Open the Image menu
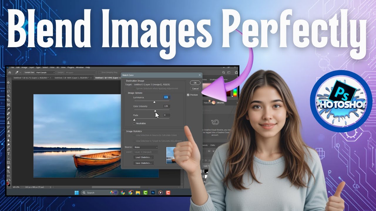376x211 pixels. (x=24, y=67)
